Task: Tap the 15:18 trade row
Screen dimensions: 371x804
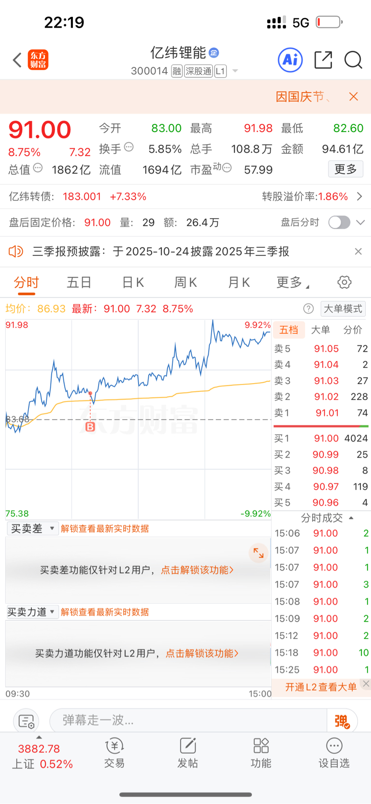Action: (x=321, y=653)
